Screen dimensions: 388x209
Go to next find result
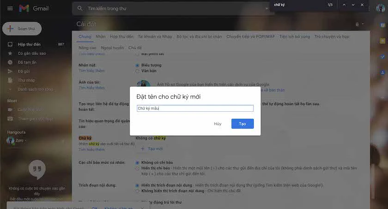point(353,5)
